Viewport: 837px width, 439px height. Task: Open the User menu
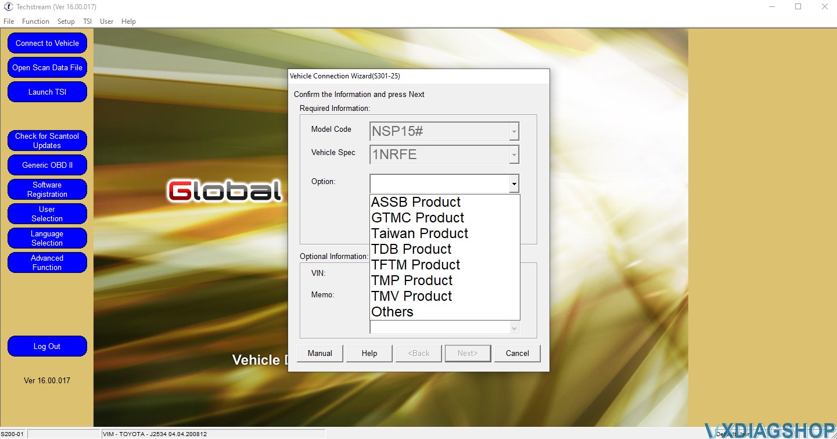pyautogui.click(x=107, y=21)
